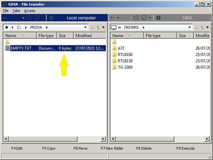The height and width of the screenshot is (160, 213).
Task: Sort the local files by the Modified column
Action: click(x=84, y=36)
